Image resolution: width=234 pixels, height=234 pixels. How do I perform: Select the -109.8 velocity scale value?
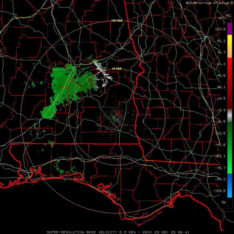219,191
